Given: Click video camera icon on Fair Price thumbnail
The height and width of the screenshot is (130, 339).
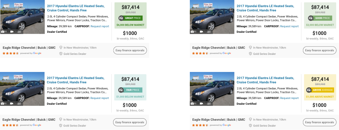Looking at the screenshot, I should tap(12, 104).
